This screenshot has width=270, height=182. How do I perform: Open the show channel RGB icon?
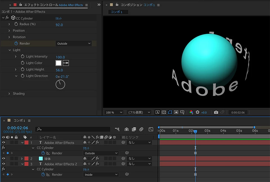click(191, 112)
